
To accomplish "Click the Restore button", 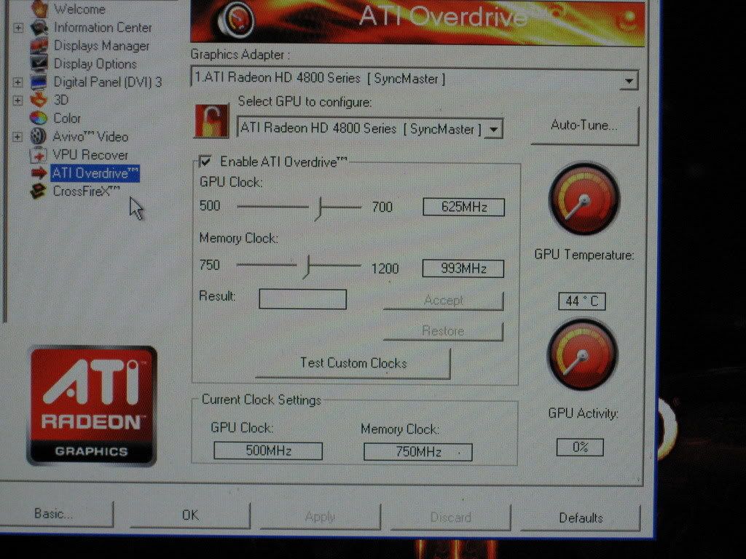I will pyautogui.click(x=443, y=331).
